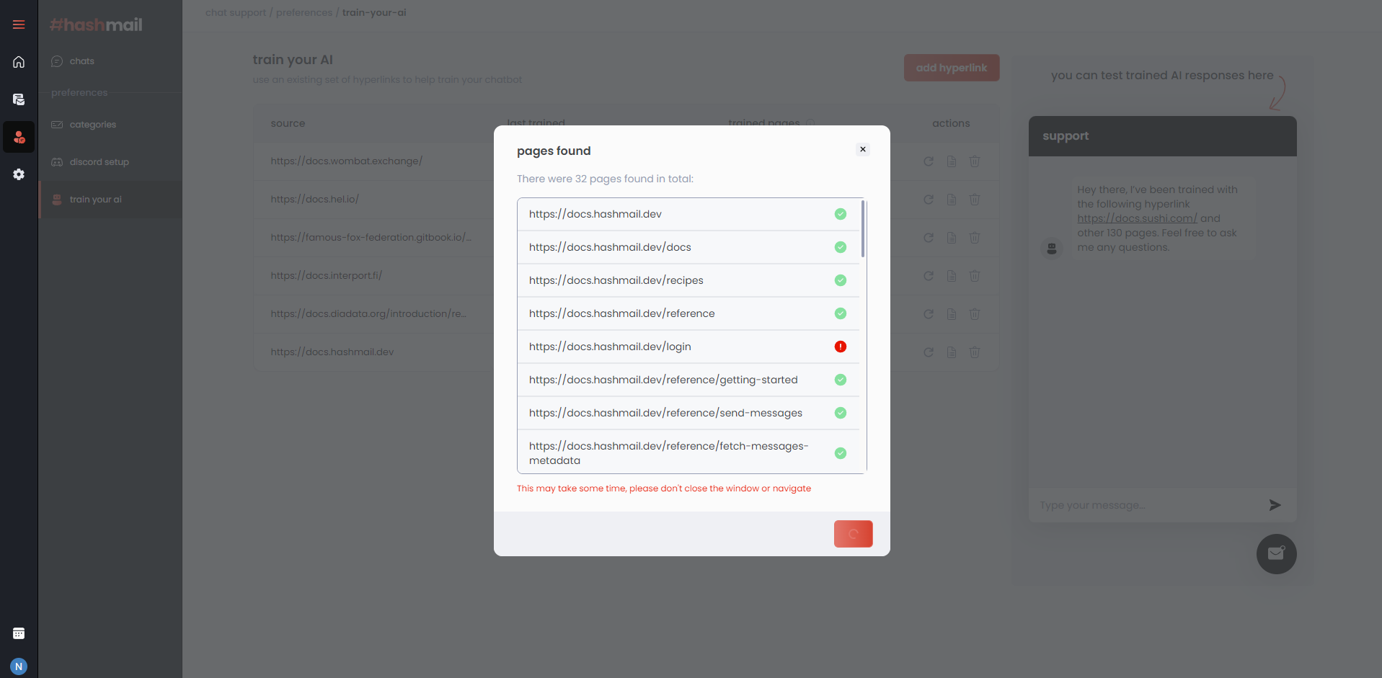Image resolution: width=1382 pixels, height=678 pixels.
Task: Click green check for docs.hashmail.dev
Action: pos(841,214)
